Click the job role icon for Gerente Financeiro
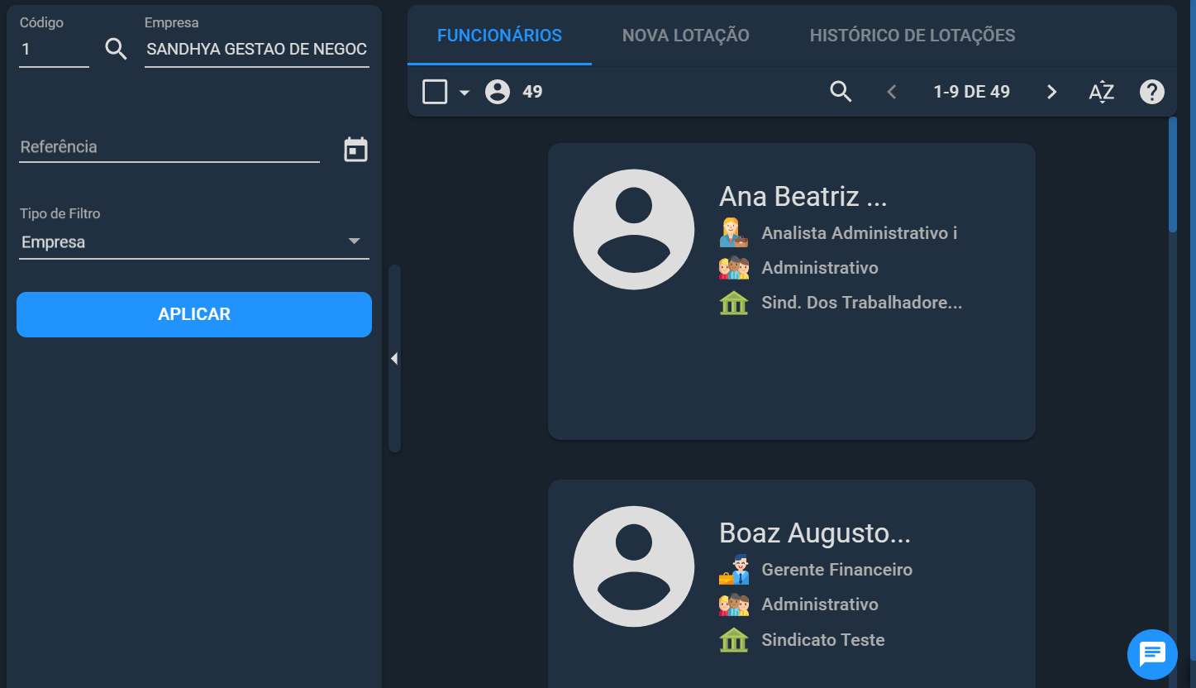This screenshot has height=688, width=1196. [734, 570]
